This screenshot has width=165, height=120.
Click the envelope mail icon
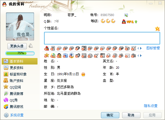[x=127, y=55]
